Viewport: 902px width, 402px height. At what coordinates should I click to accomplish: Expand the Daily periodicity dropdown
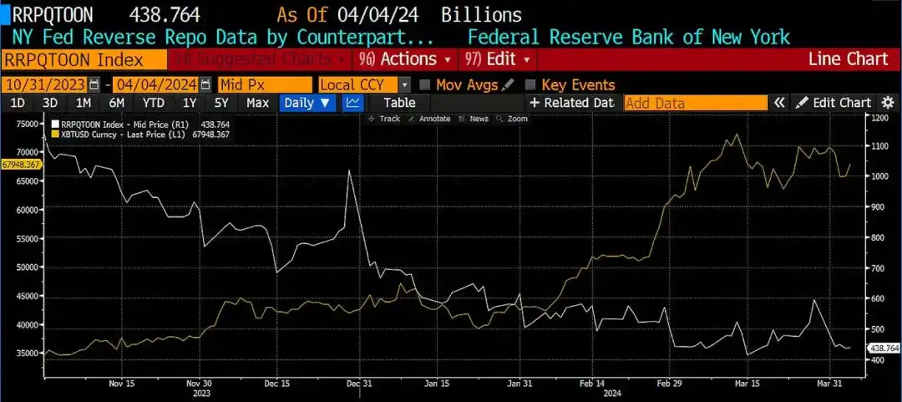pos(307,103)
